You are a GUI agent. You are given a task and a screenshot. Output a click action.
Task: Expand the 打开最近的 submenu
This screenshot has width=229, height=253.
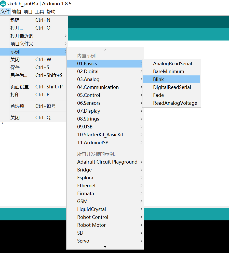(33, 36)
